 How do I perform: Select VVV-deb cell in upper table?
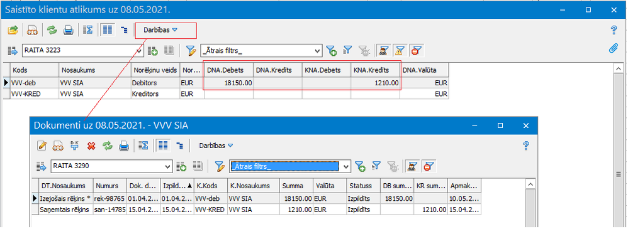[x=35, y=83]
